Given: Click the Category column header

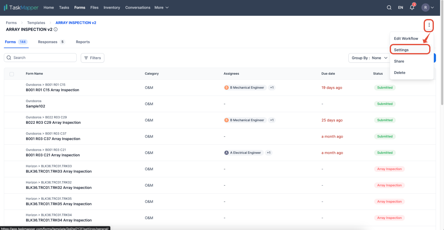Looking at the screenshot, I should (152, 74).
